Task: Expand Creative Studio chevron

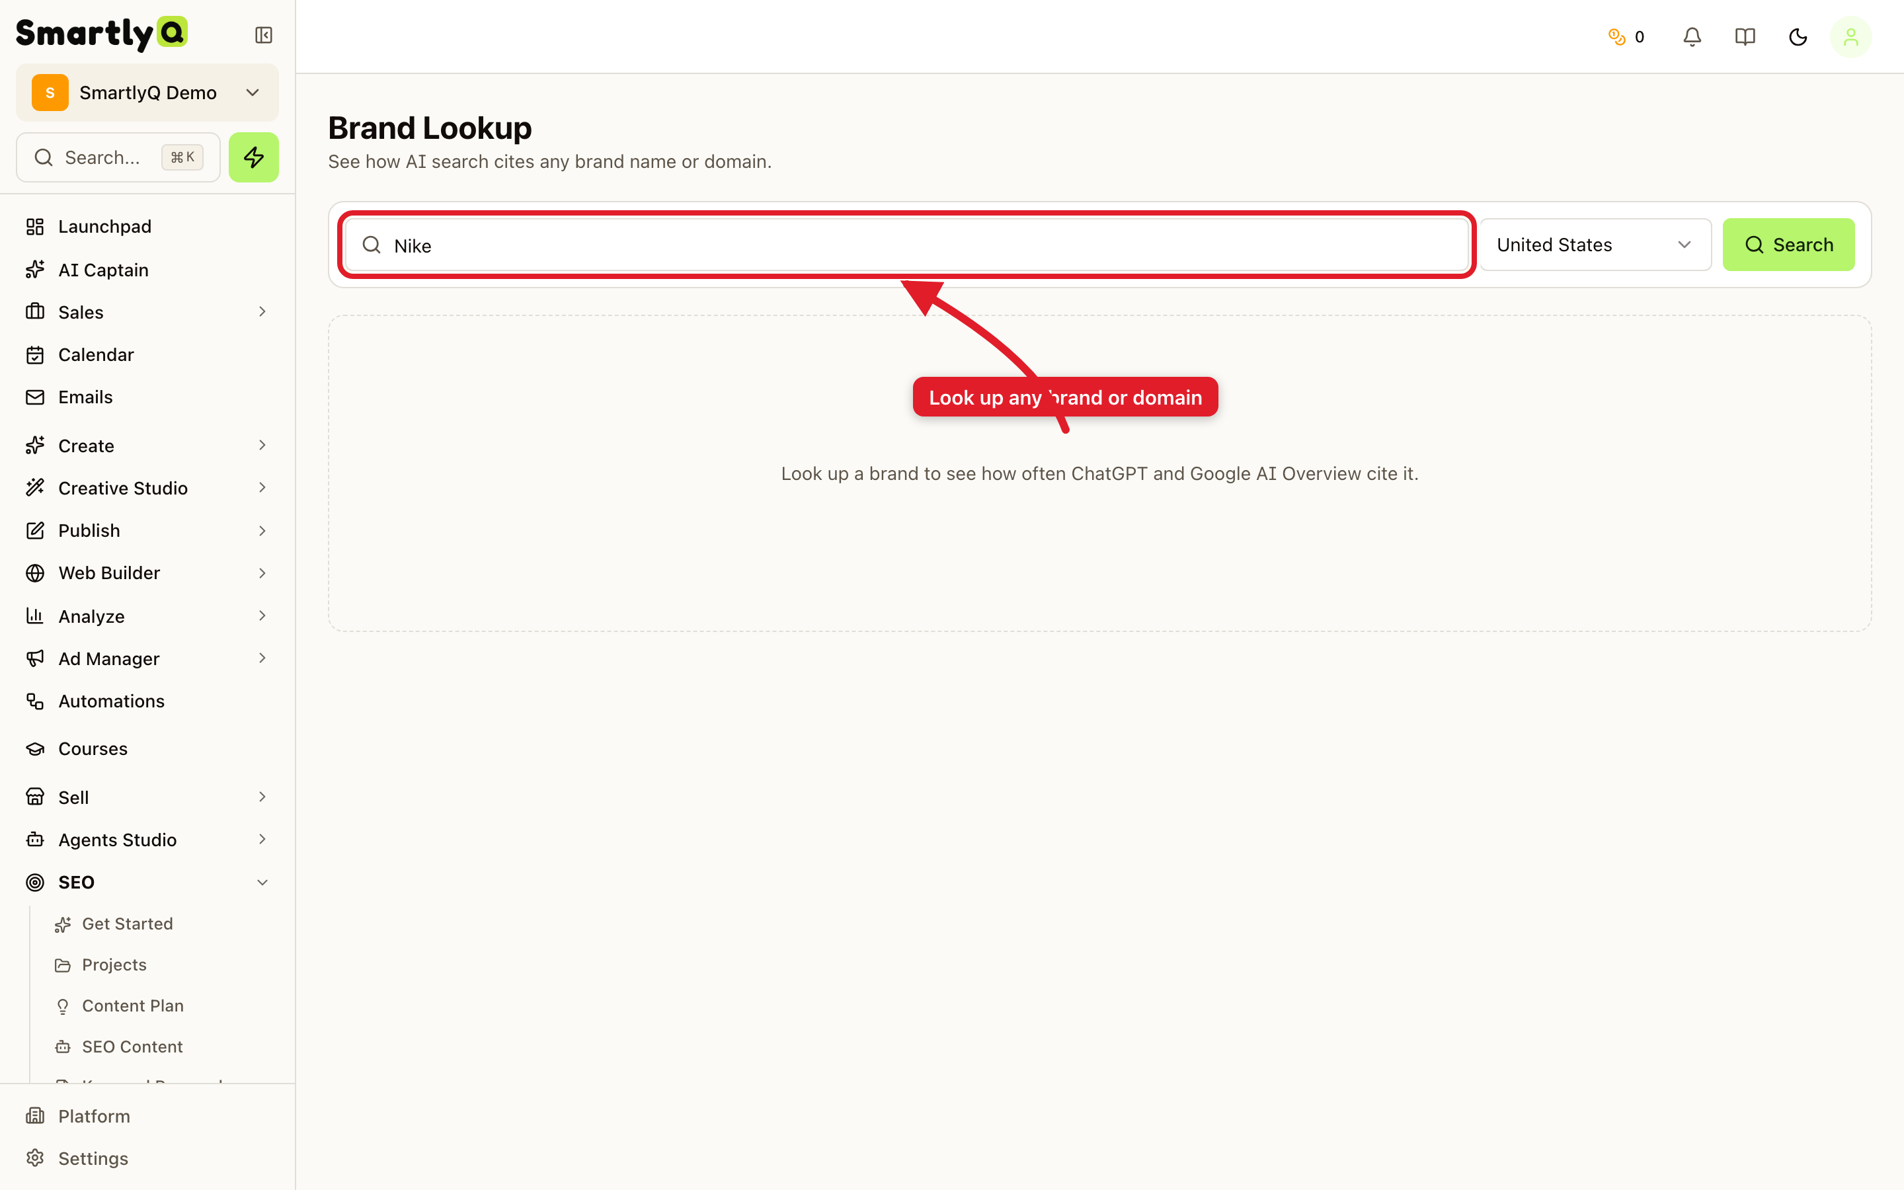Action: (262, 488)
